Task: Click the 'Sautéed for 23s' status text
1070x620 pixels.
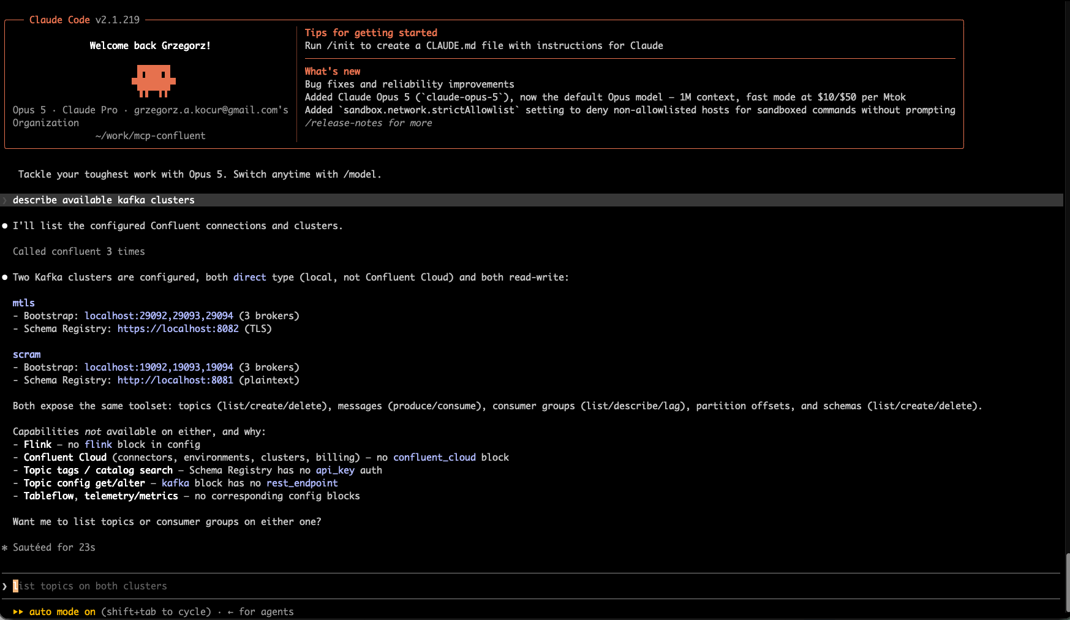Action: pos(54,548)
